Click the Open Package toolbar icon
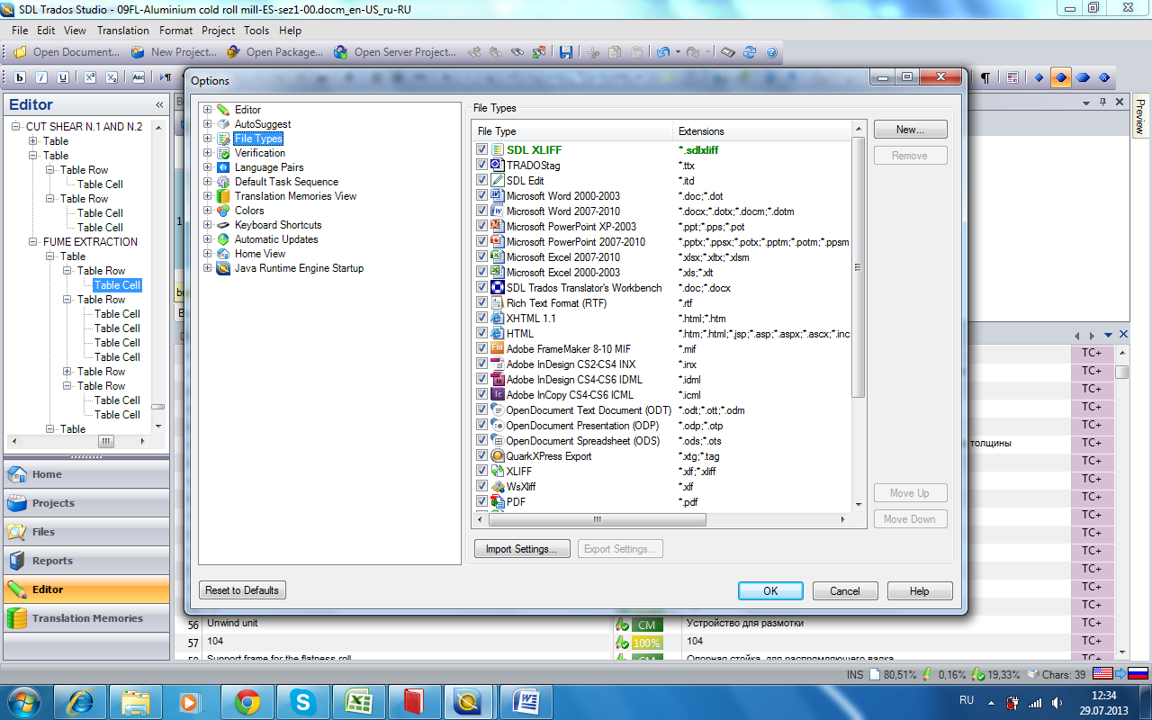This screenshot has width=1152, height=720. 234,52
